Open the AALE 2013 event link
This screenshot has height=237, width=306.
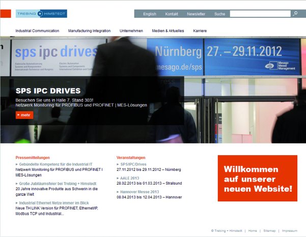click(x=130, y=178)
